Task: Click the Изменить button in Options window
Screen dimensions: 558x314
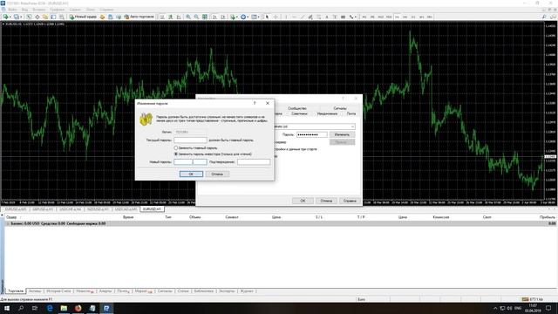Action: 342,134
